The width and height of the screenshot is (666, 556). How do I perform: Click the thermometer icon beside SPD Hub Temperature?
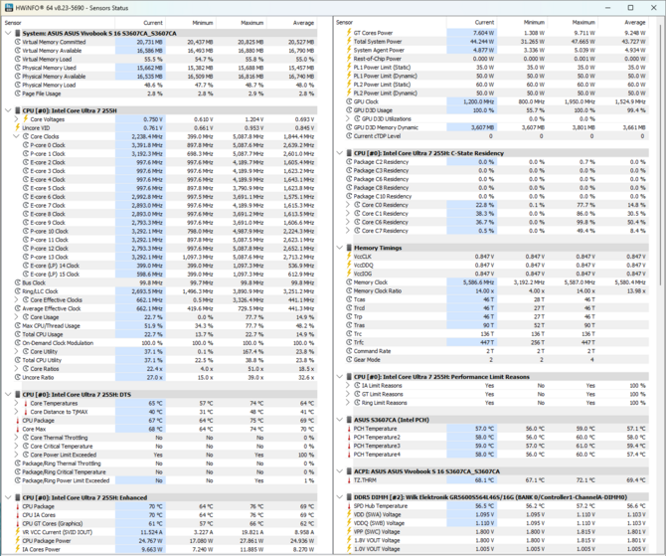[x=349, y=506]
